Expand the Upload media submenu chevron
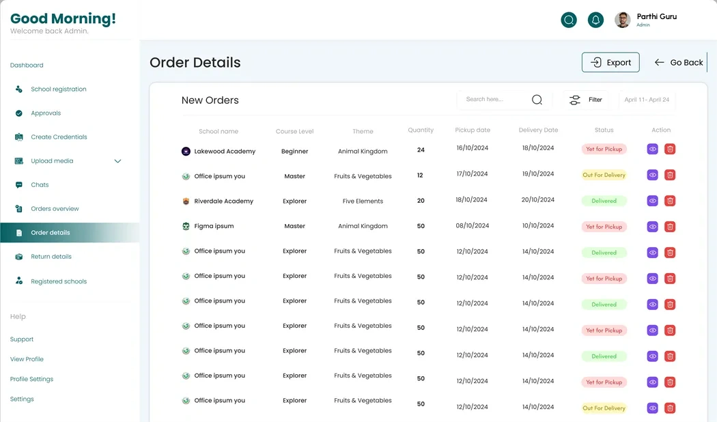Image resolution: width=717 pixels, height=422 pixels. click(x=117, y=161)
